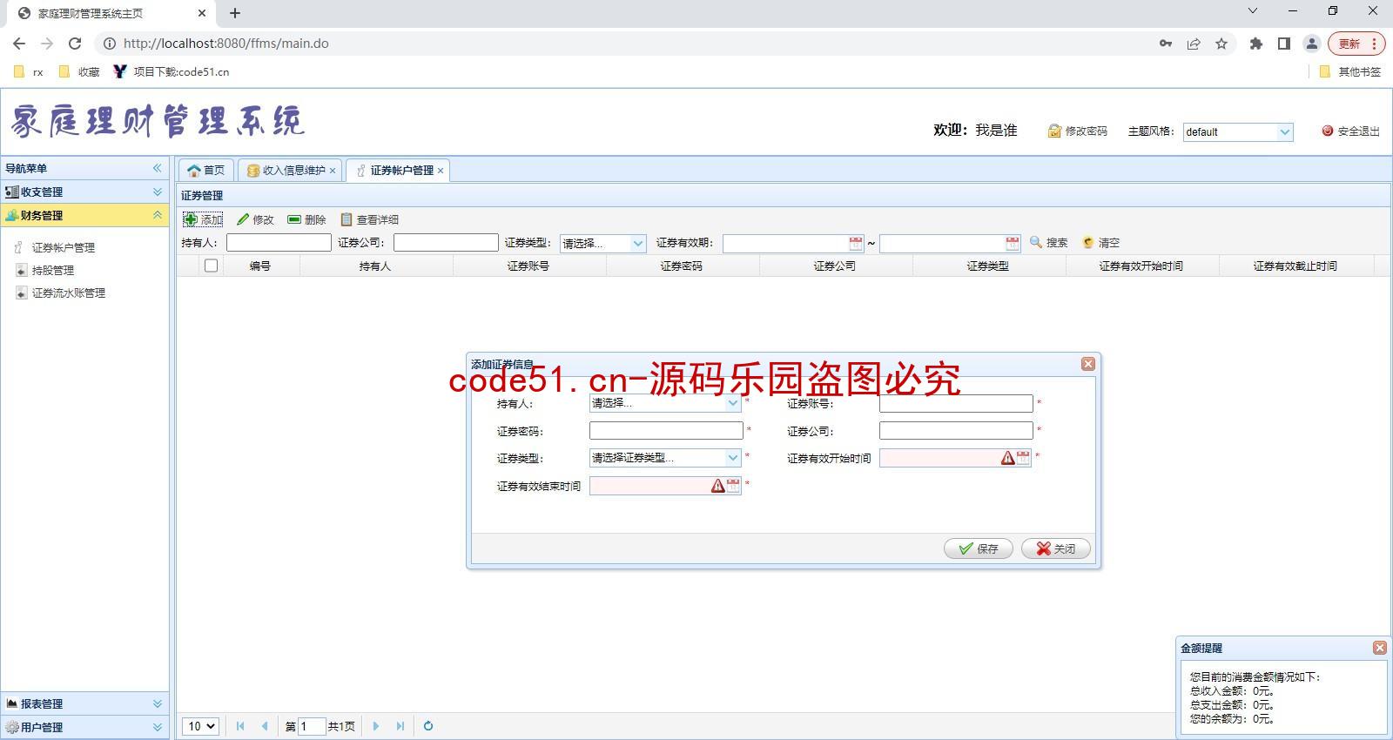Image resolution: width=1393 pixels, height=740 pixels.
Task: Reload the browser page
Action: [x=75, y=44]
